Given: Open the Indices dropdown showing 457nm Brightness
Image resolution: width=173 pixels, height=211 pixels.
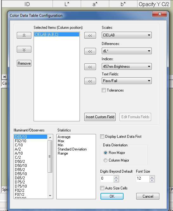Looking at the screenshot, I should [x=127, y=67].
